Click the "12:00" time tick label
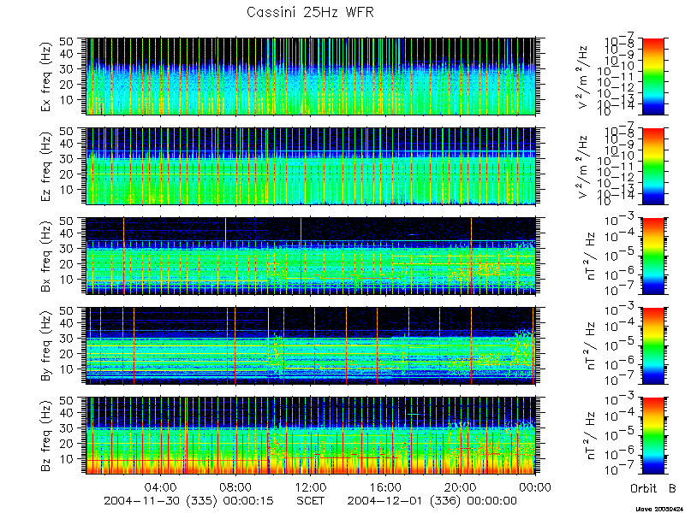The image size is (685, 513). (311, 487)
